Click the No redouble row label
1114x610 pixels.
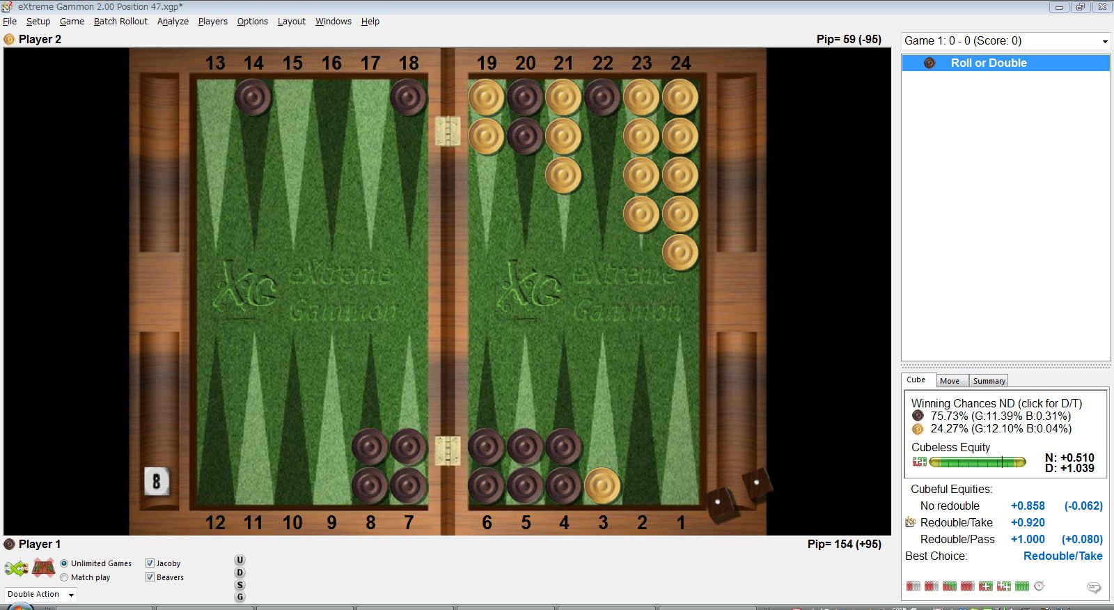pos(950,506)
